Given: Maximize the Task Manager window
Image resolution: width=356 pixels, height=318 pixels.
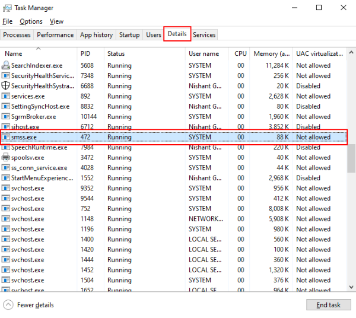Looking at the screenshot, I should pos(319,8).
